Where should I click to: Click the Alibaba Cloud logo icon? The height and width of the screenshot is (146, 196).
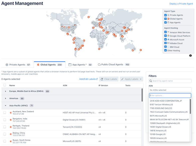tap(168, 43)
